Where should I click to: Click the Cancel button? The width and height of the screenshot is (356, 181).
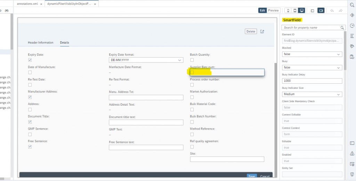(x=265, y=176)
